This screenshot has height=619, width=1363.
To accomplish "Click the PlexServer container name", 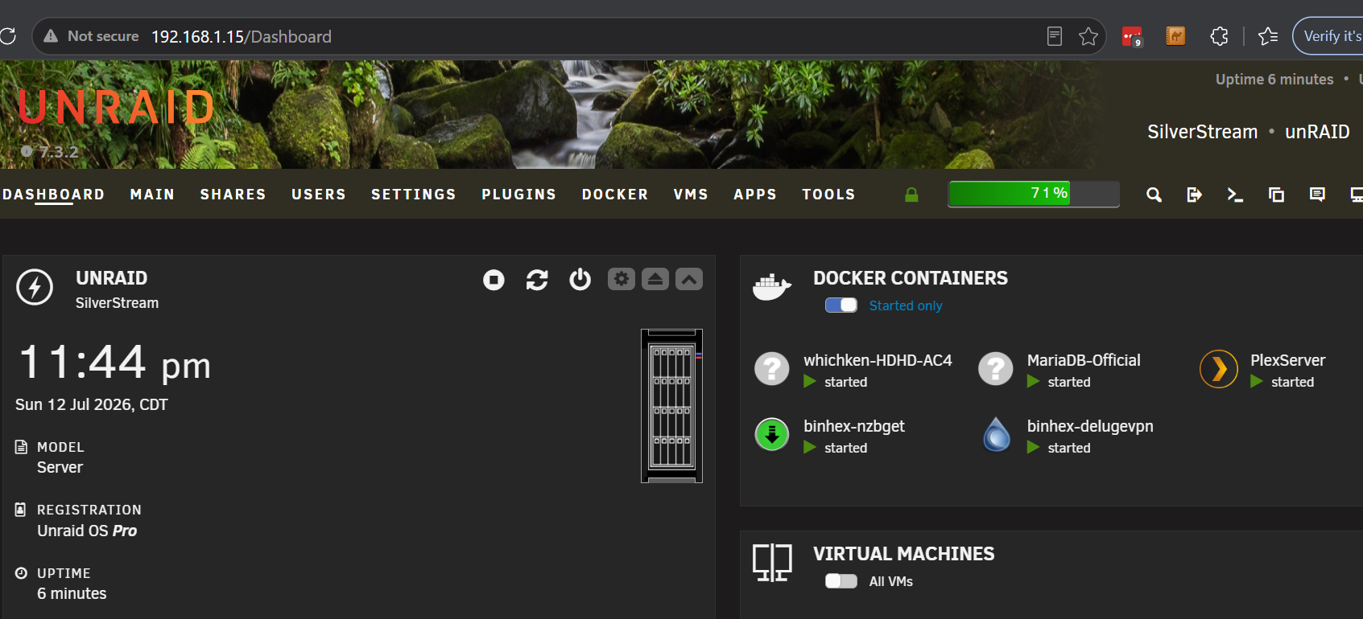I will 1288,360.
